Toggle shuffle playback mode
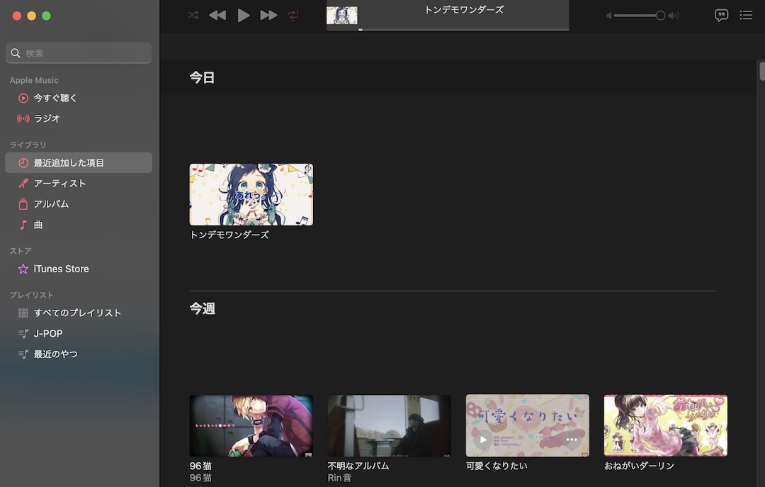This screenshot has height=487, width=765. coord(192,14)
